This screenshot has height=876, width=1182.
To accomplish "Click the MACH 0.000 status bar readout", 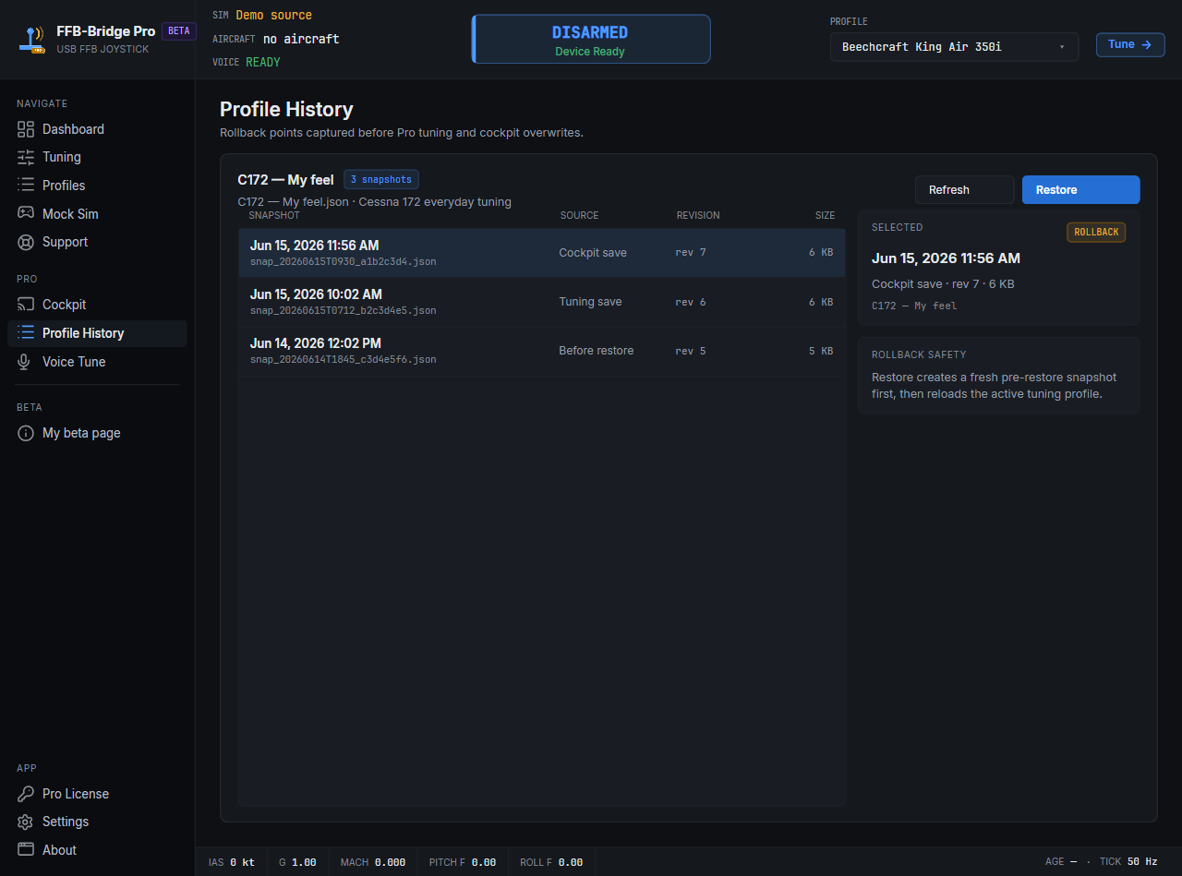I will (x=373, y=862).
